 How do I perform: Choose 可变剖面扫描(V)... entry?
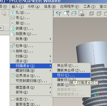pyautogui.click(x=31, y=81)
